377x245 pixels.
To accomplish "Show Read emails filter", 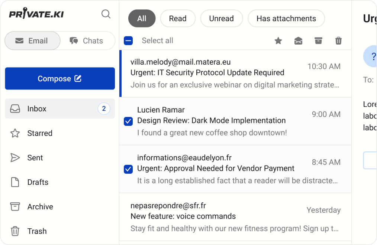I will pyautogui.click(x=177, y=19).
